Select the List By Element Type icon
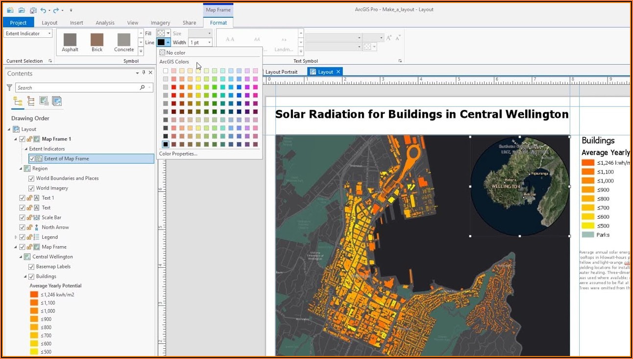Image resolution: width=633 pixels, height=359 pixels. (x=31, y=101)
